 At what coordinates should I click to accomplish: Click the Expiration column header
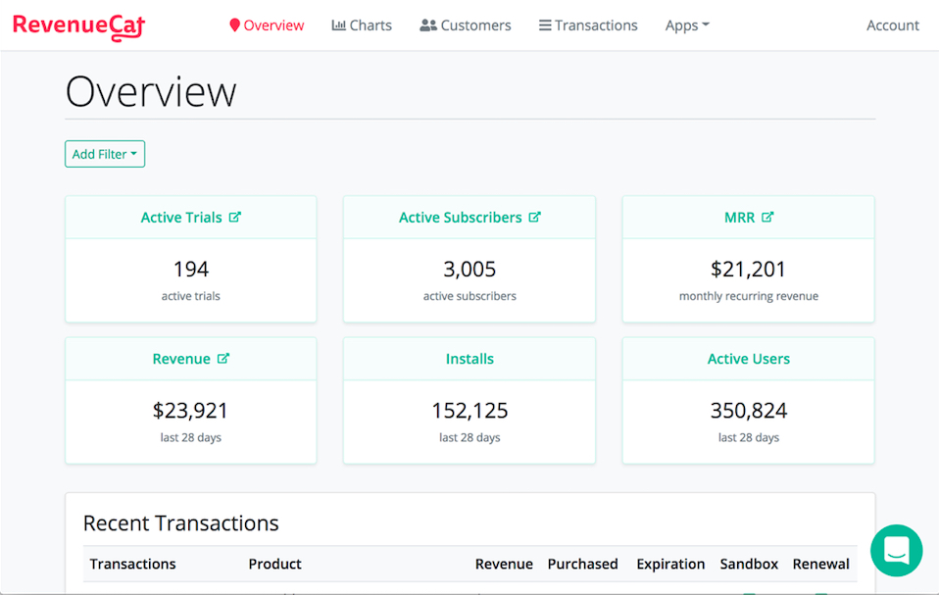(x=670, y=564)
